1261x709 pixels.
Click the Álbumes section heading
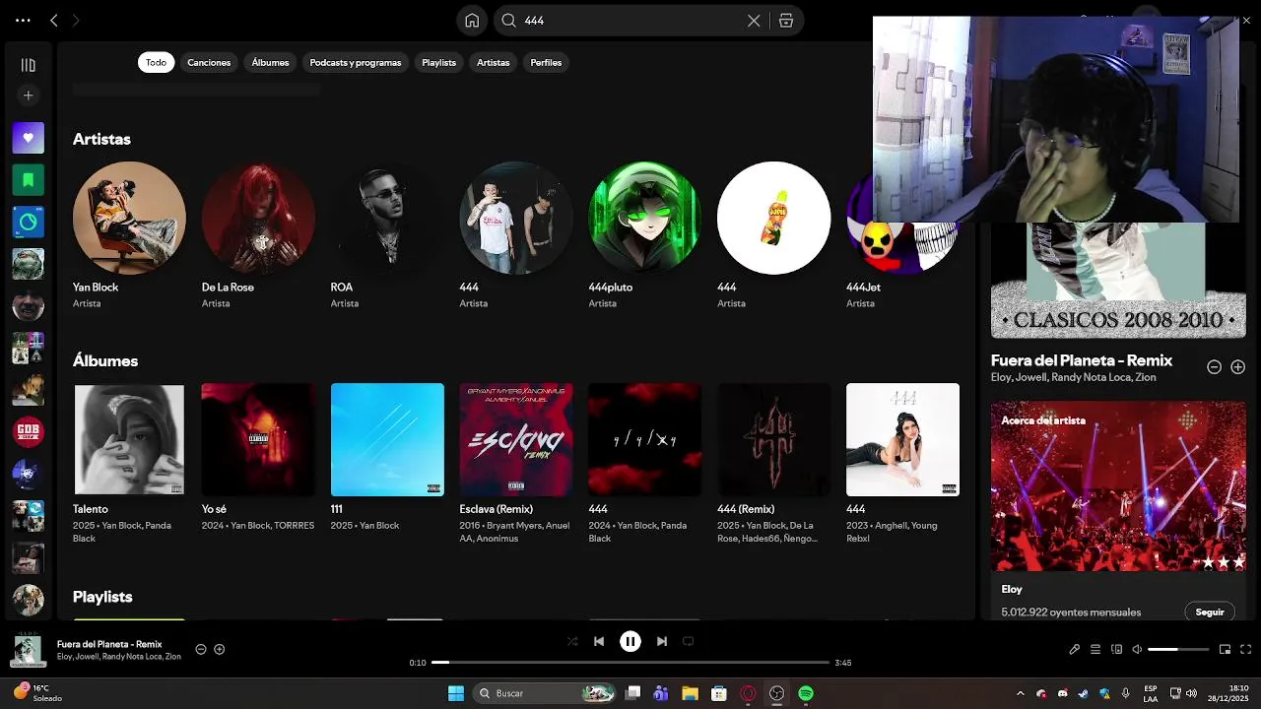coord(105,360)
